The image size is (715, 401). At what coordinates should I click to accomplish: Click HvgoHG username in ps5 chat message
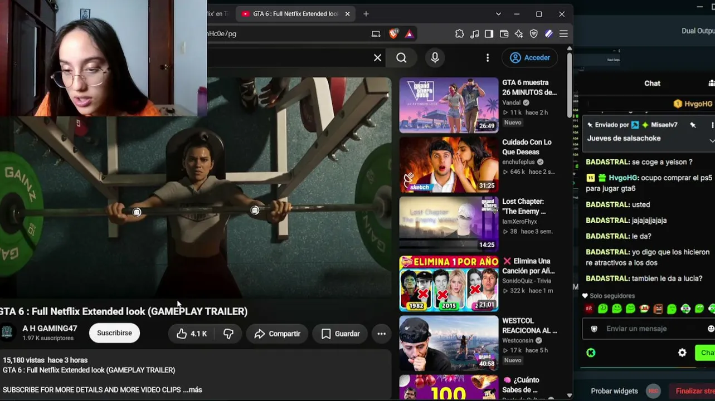[624, 178]
